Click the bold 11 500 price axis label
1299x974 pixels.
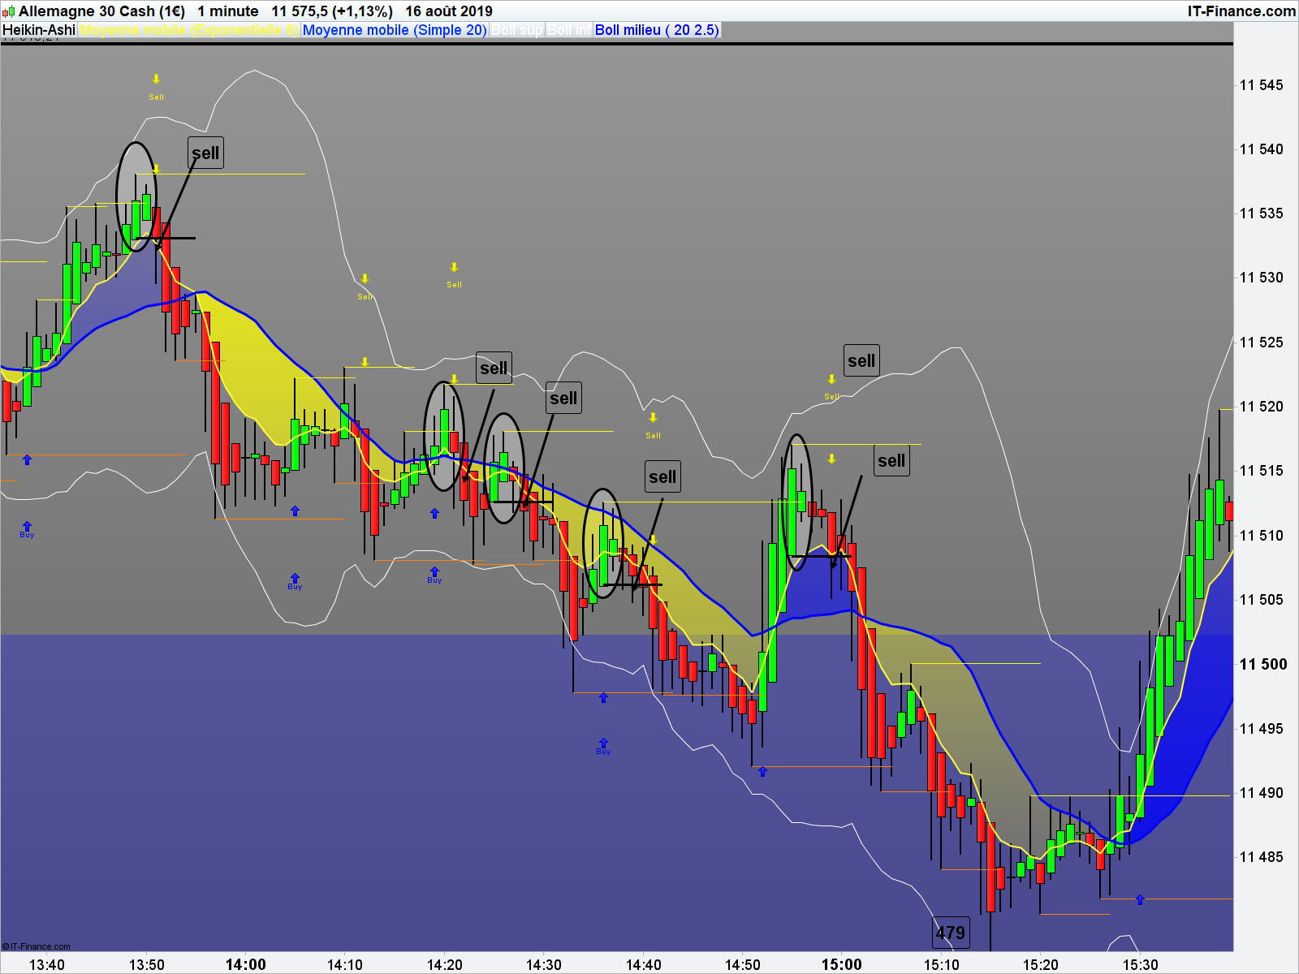1263,664
